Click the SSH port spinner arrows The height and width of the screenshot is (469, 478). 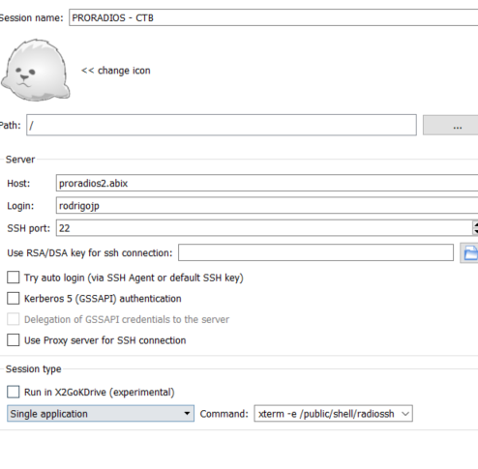475,228
